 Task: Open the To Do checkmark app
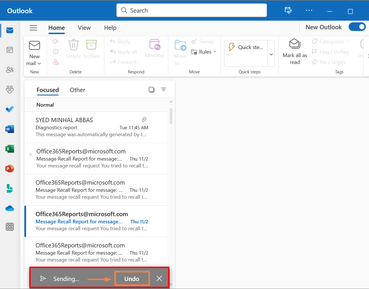point(10,109)
